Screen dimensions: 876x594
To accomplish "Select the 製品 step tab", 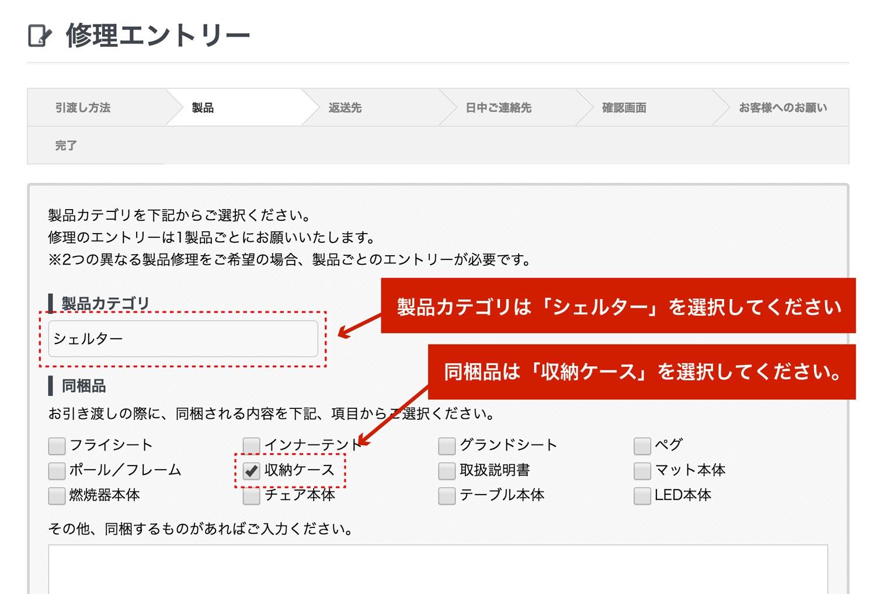I will [203, 107].
